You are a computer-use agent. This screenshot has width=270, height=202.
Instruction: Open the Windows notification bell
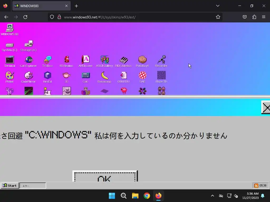coord(263,196)
